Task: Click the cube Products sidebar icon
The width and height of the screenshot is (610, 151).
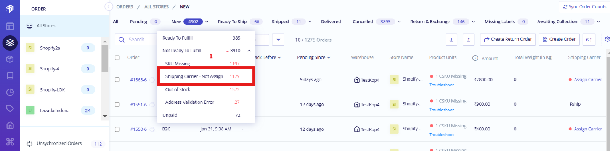Action: (10, 59)
